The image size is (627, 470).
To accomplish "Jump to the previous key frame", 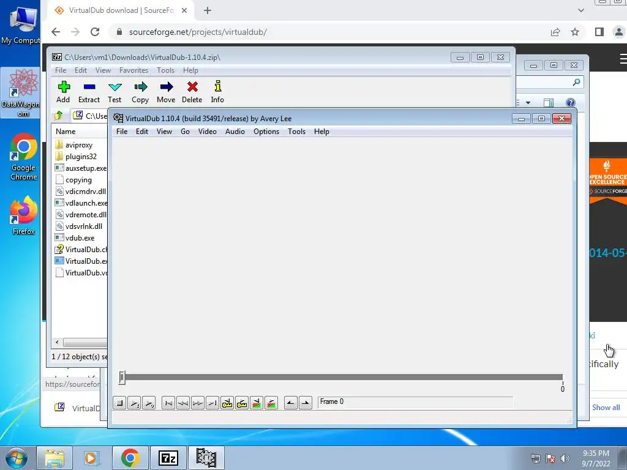I will [x=227, y=403].
